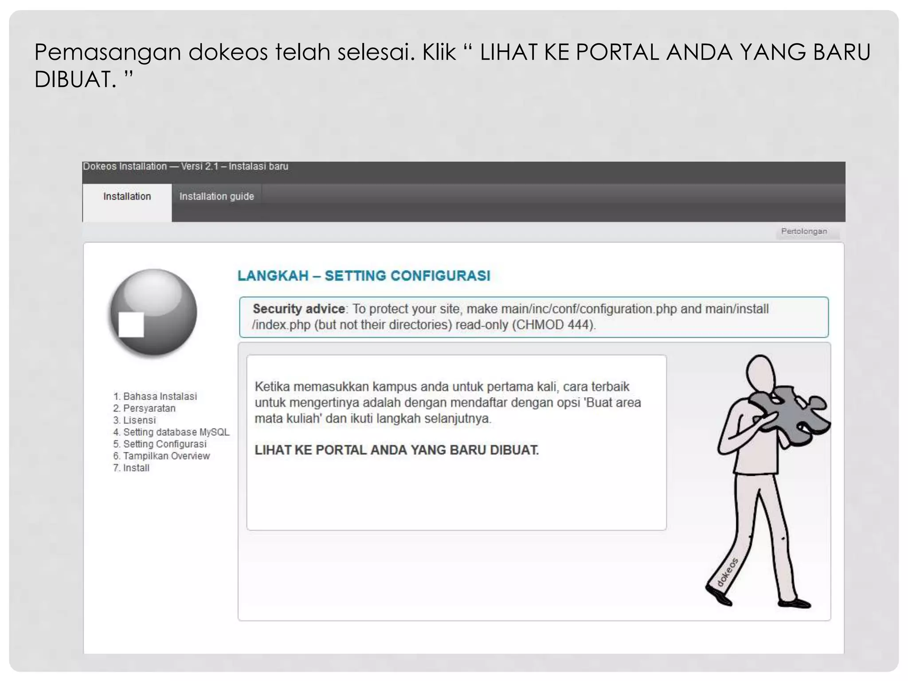Select step 6. Tampilkan Overview
Screen dimensions: 908x681
tap(162, 456)
